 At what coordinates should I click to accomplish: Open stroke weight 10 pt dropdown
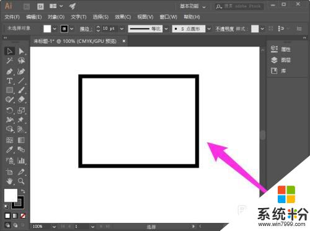tap(122, 29)
